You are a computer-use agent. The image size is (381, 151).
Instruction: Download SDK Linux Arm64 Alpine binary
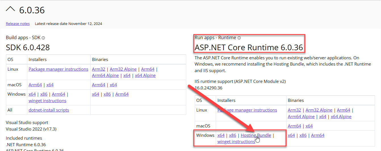coord(105,75)
